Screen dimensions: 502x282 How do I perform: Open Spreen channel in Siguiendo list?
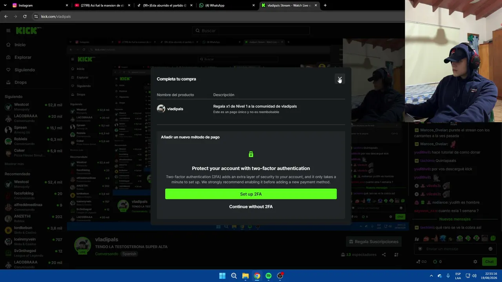pos(33,130)
